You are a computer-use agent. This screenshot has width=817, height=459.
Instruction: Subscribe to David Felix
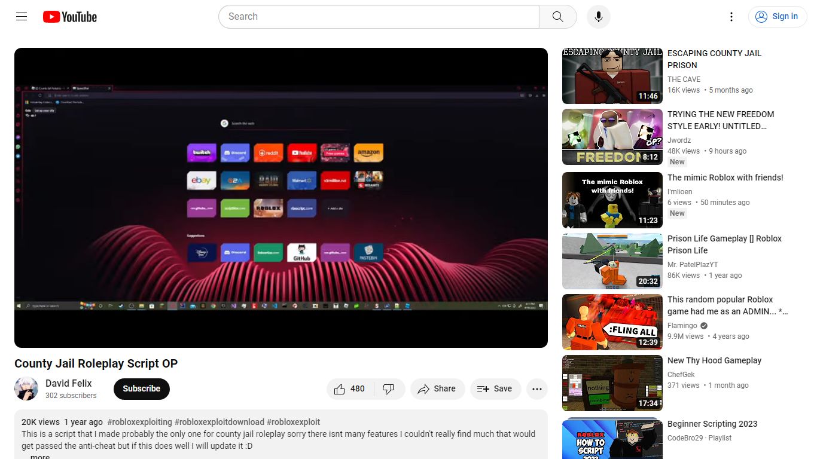pos(142,389)
